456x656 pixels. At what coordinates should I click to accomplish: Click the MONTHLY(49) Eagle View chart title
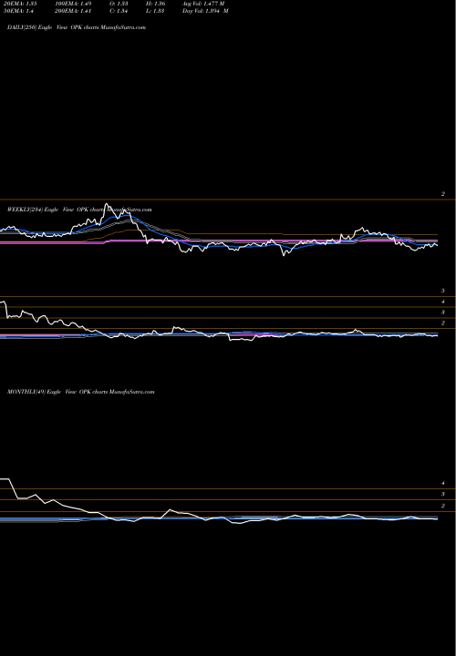click(x=81, y=392)
